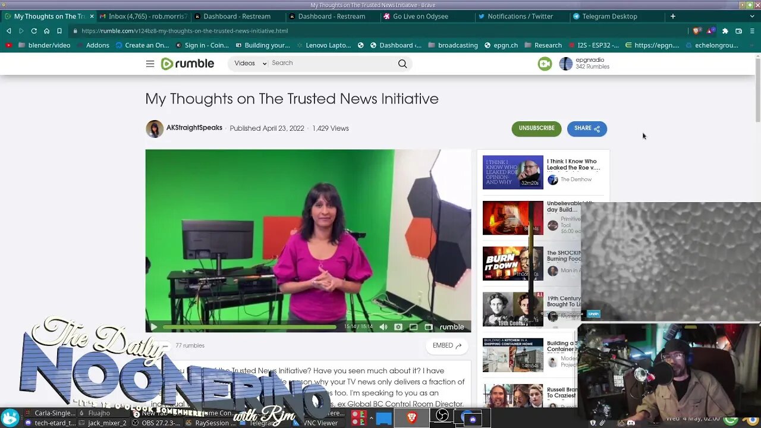Open the blender/video bookmark folder

point(45,45)
